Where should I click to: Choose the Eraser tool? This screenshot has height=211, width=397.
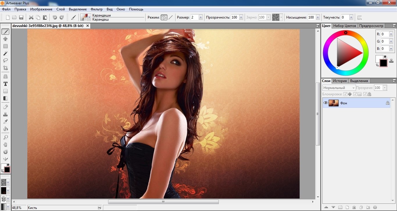[5, 107]
